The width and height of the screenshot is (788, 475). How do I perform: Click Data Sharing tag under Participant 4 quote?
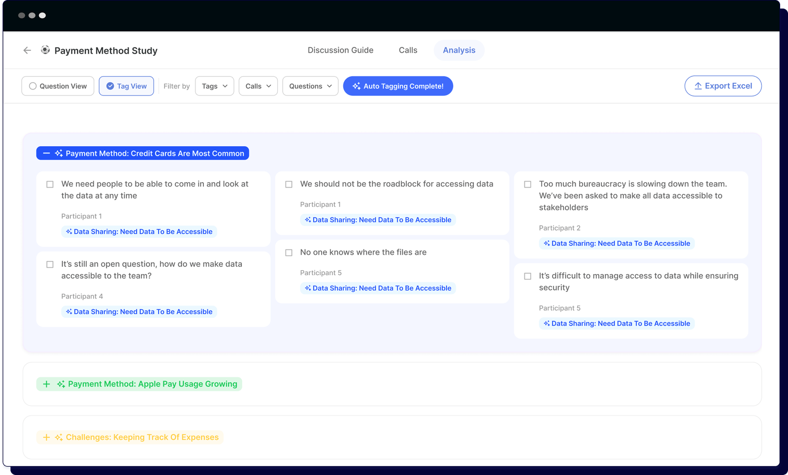point(139,312)
